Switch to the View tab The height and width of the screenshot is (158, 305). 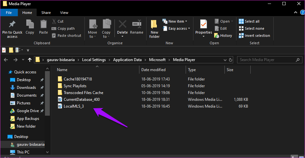(64, 13)
